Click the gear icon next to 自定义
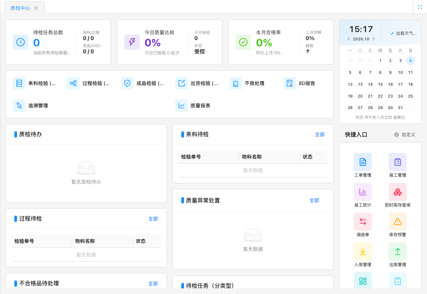427x294 pixels. pos(396,135)
